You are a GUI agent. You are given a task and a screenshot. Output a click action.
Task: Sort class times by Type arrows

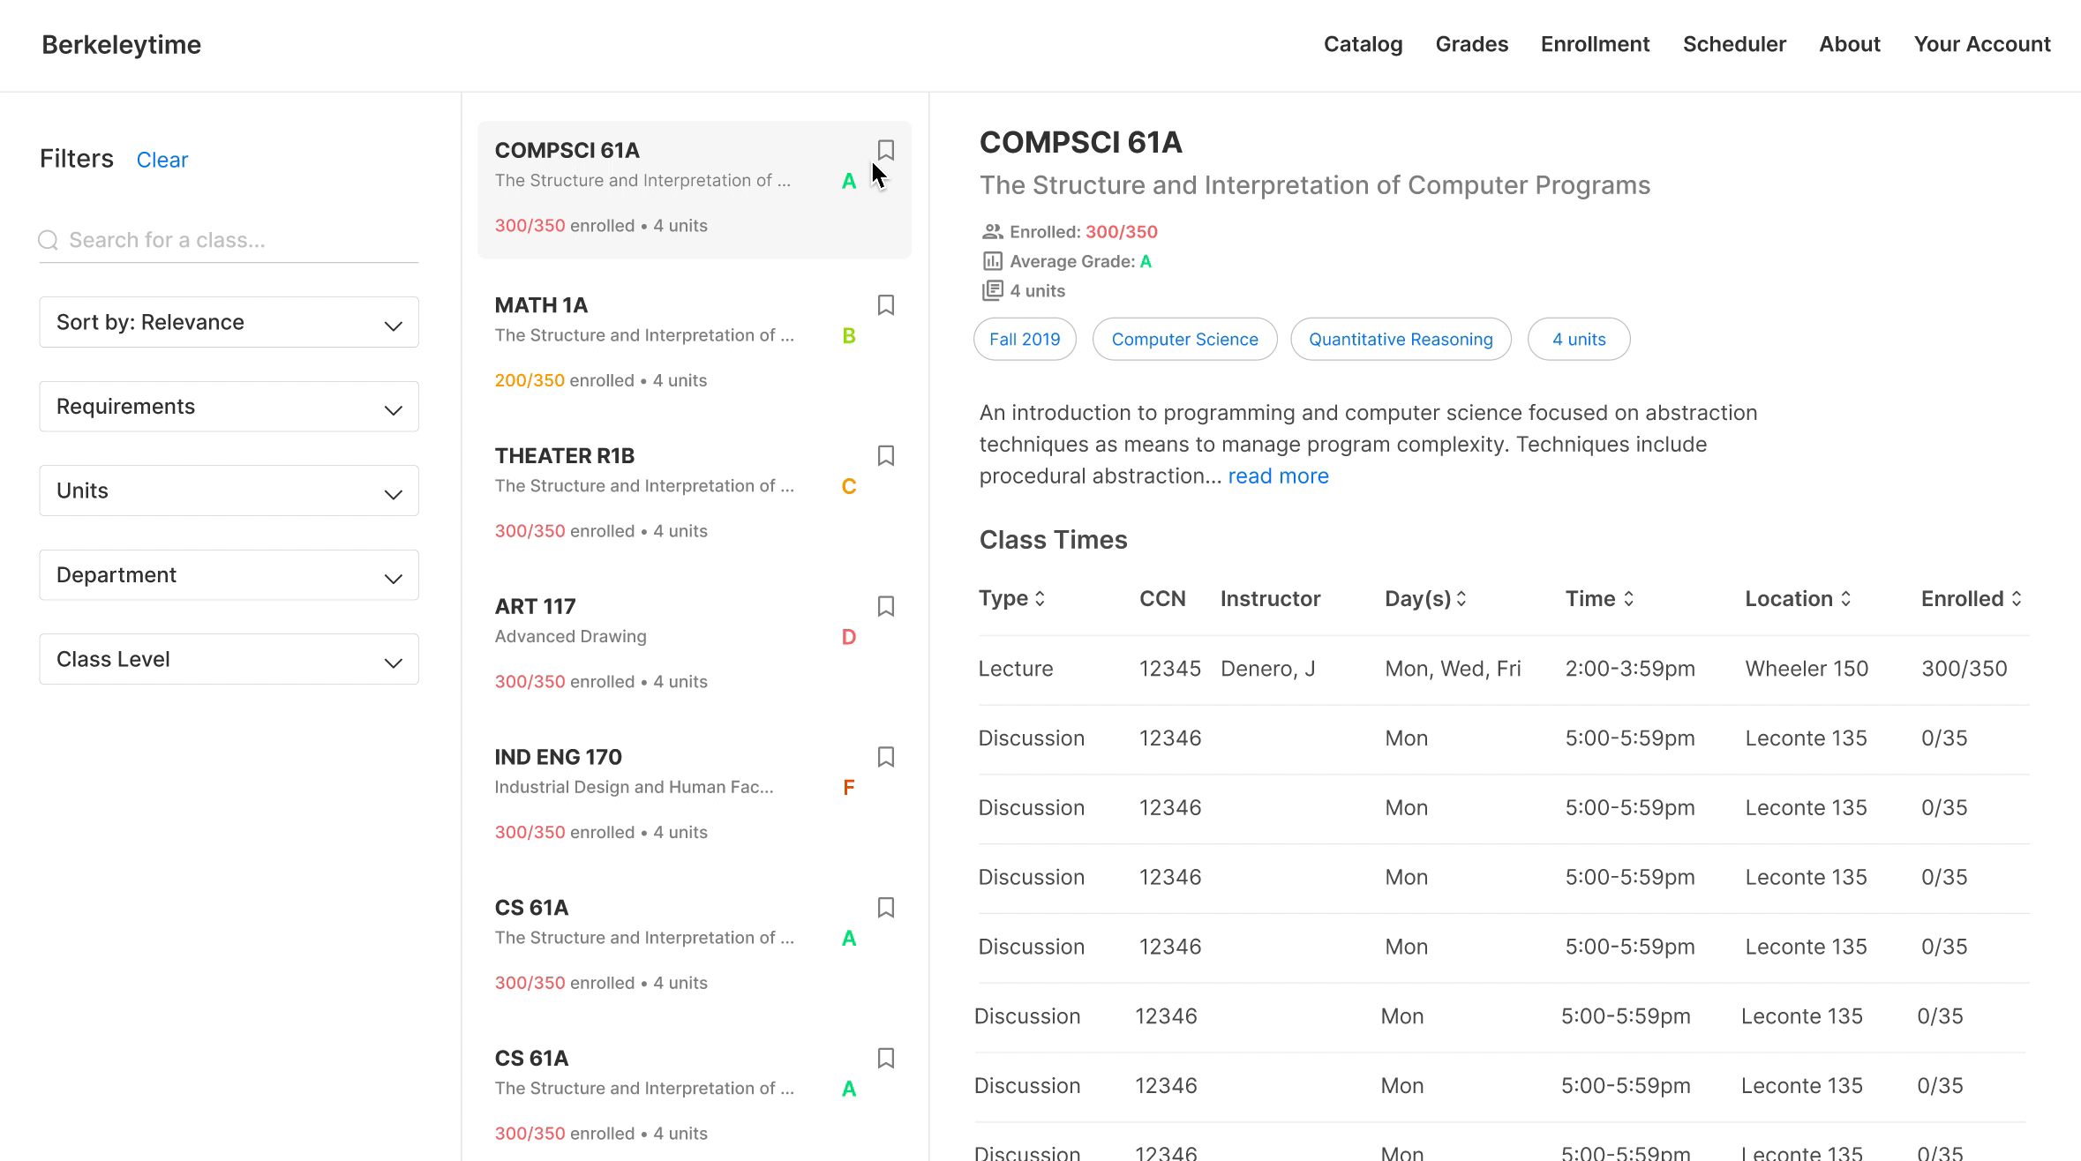pyautogui.click(x=1040, y=599)
